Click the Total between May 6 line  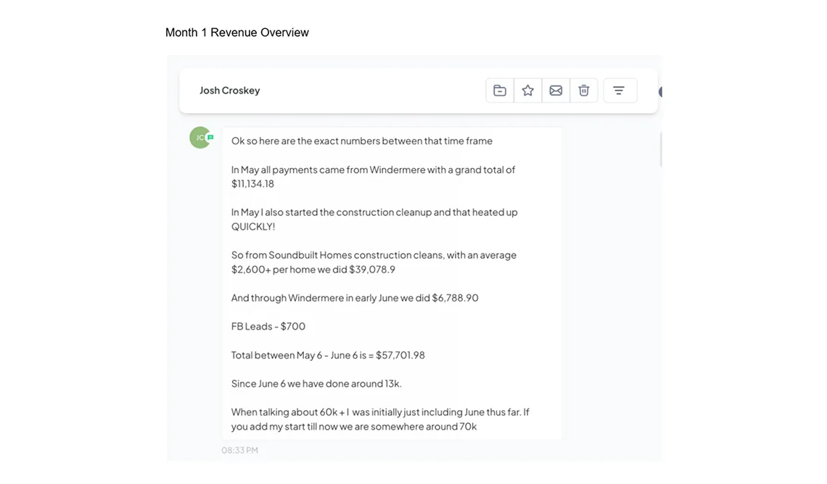328,355
